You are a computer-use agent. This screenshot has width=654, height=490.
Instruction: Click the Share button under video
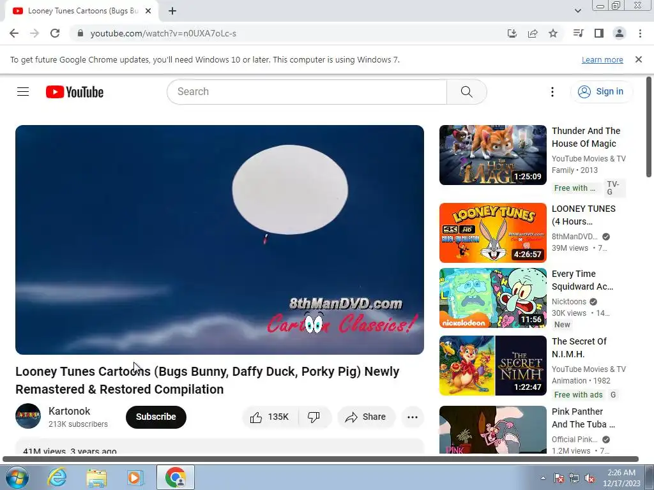[x=366, y=417]
